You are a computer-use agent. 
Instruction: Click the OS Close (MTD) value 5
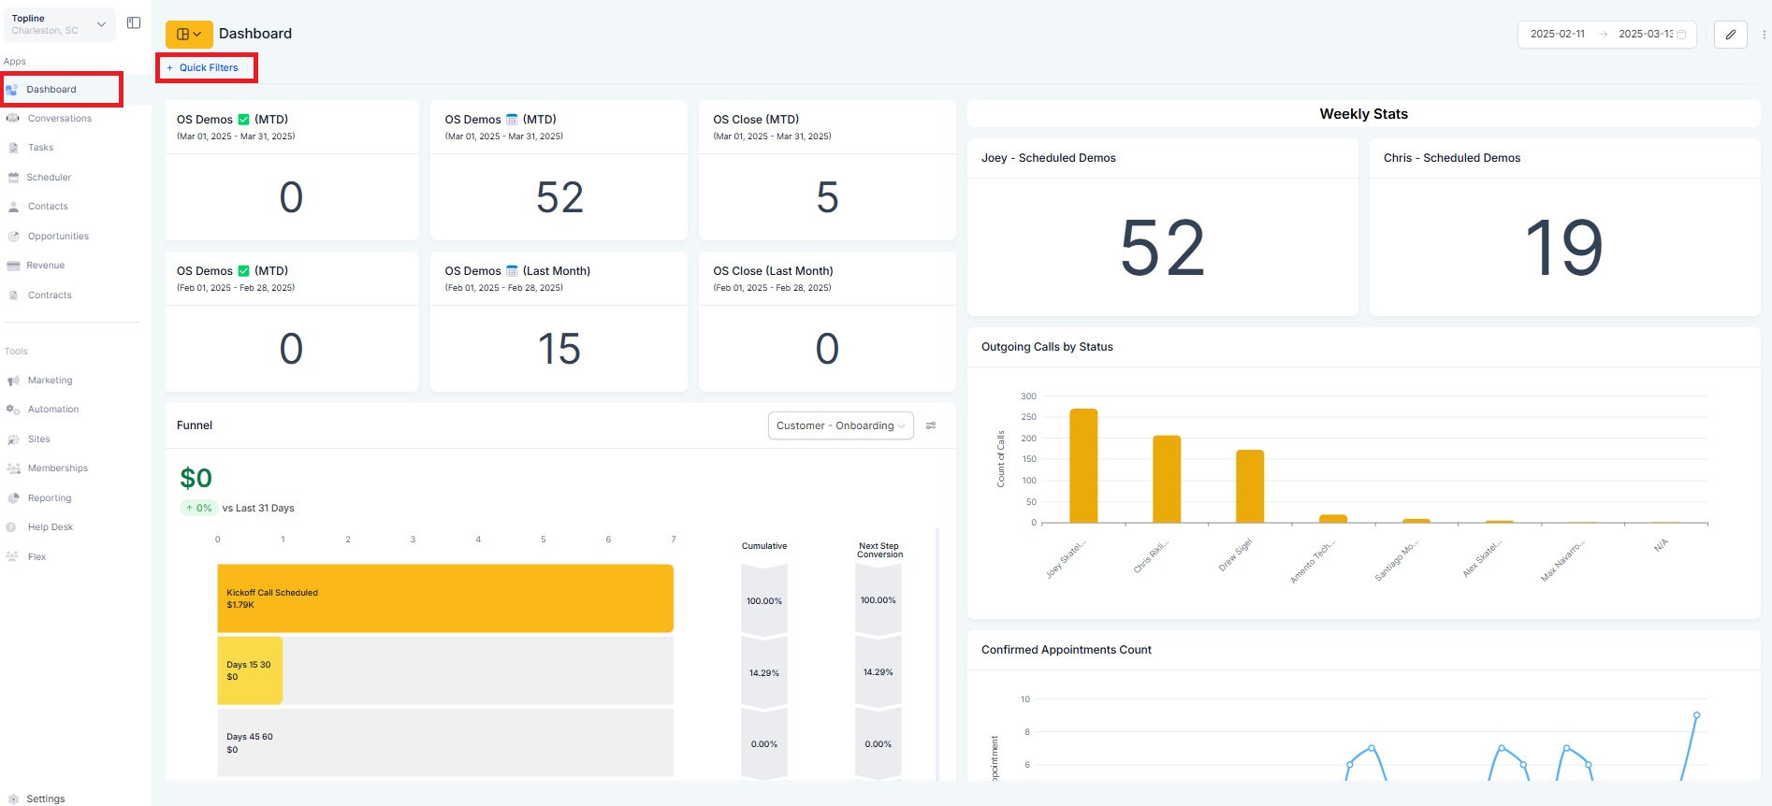[x=827, y=197]
